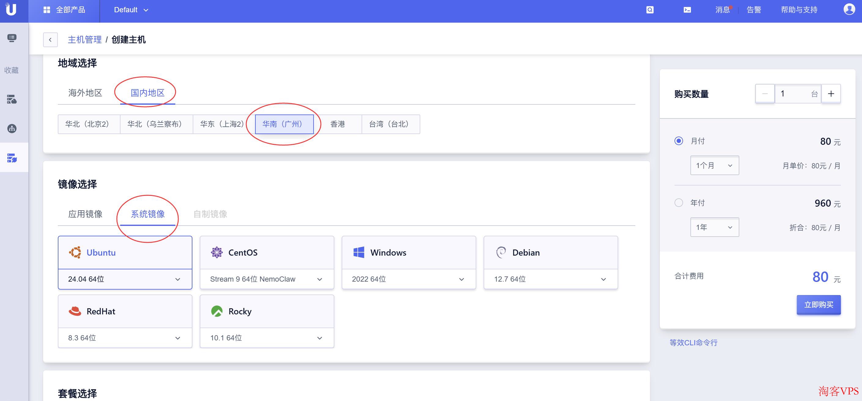This screenshot has height=401, width=862.
Task: Click the Debian logo icon
Action: 501,252
